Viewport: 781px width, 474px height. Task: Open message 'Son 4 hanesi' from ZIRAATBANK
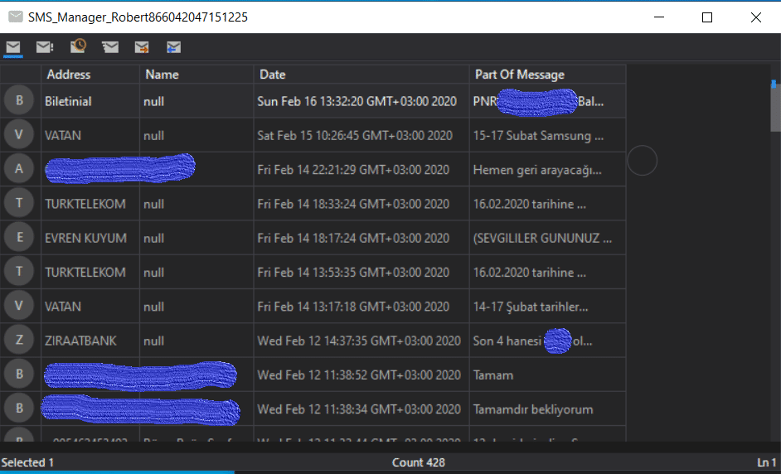pyautogui.click(x=547, y=341)
